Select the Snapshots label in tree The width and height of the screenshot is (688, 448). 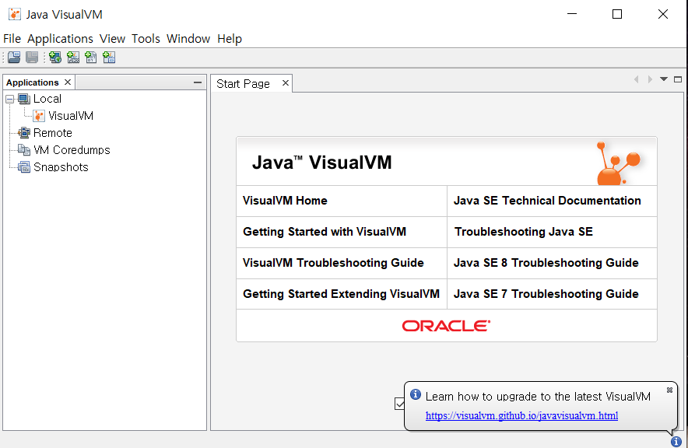click(x=61, y=167)
